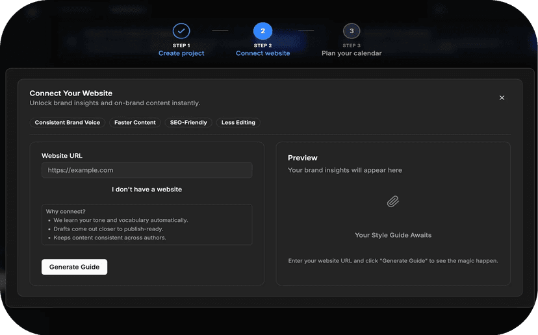This screenshot has width=538, height=335.
Task: Click the paperclip icon in Preview
Action: (393, 202)
